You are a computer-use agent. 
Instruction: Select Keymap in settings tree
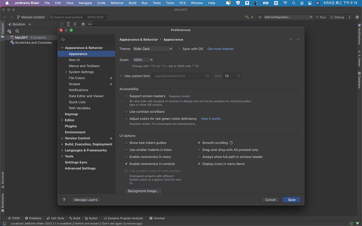[71, 114]
